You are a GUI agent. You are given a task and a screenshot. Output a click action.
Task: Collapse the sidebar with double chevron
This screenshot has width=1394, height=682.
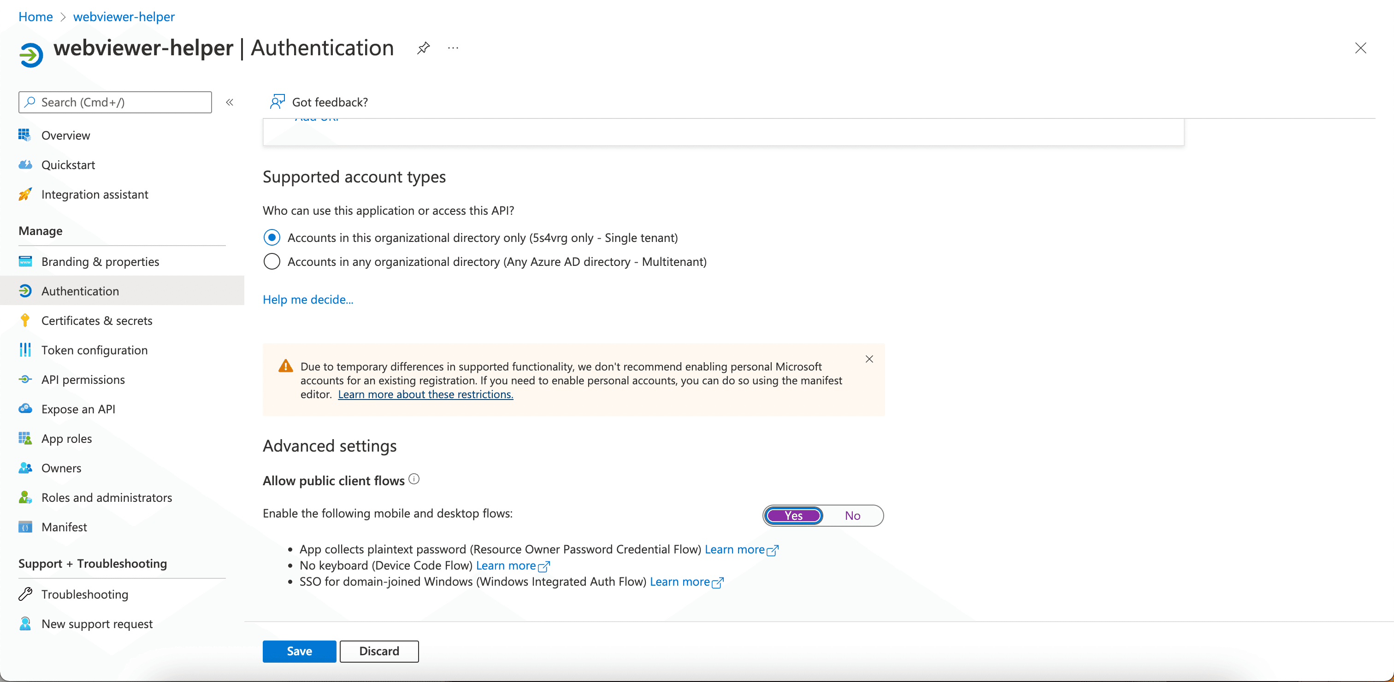230,102
